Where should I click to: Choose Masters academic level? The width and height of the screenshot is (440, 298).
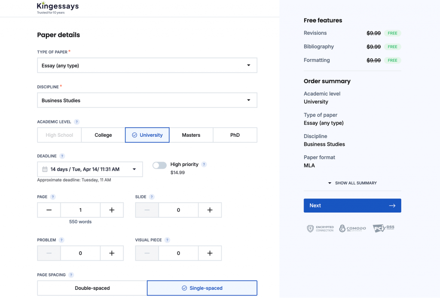click(191, 135)
